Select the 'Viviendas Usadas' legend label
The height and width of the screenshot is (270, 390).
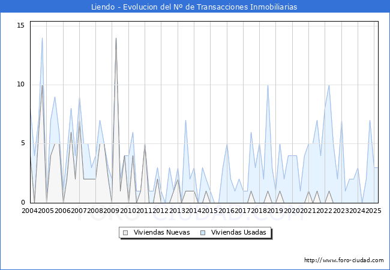pyautogui.click(x=239, y=232)
